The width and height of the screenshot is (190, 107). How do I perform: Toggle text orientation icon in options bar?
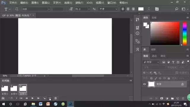click(17, 9)
